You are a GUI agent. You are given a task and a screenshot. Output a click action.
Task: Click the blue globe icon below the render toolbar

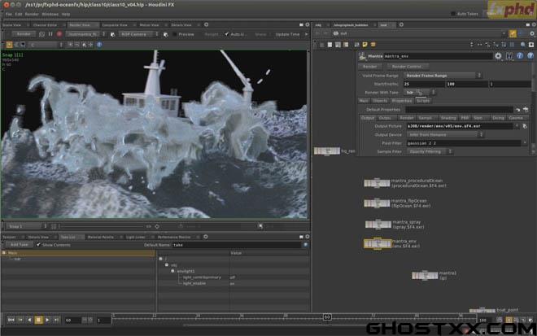click(x=99, y=45)
